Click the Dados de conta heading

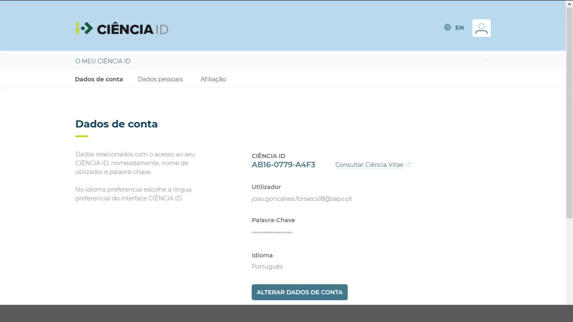[x=116, y=124]
